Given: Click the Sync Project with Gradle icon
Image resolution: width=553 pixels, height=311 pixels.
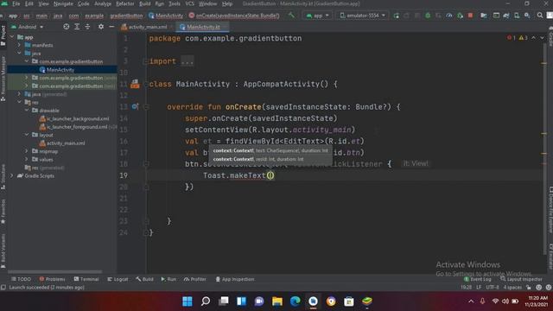Looking at the screenshot, I should coord(506,16).
